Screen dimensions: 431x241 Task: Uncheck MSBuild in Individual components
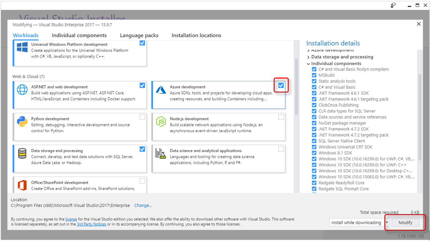click(x=314, y=75)
